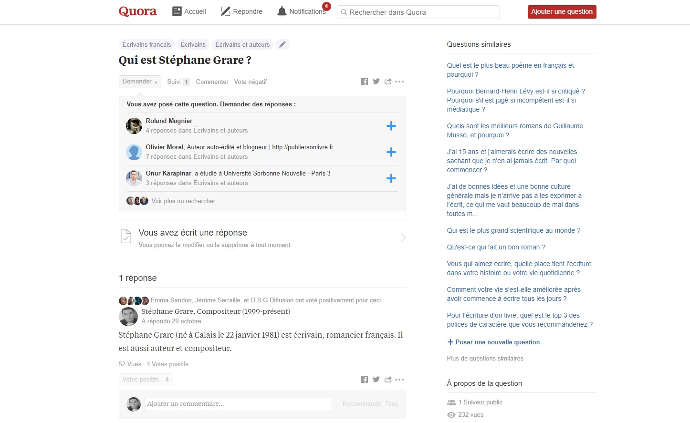Click the 232 vues eye icon
Screen dimensions: 690x423
tap(451, 415)
